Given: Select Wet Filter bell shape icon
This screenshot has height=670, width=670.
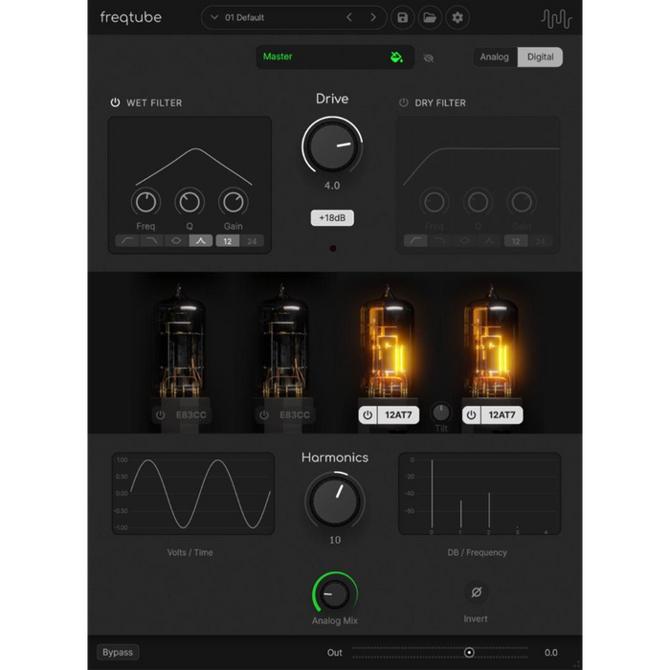Looking at the screenshot, I should (x=176, y=241).
